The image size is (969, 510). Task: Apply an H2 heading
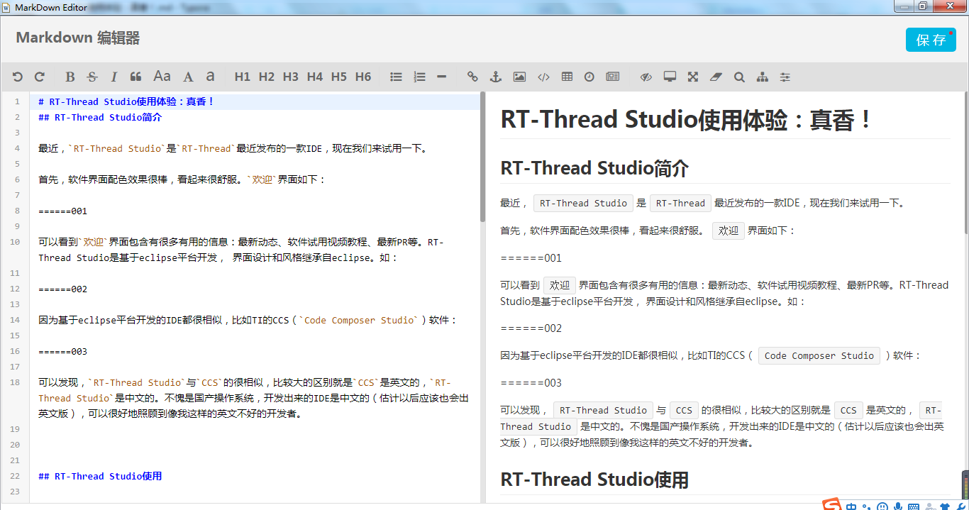(x=266, y=76)
